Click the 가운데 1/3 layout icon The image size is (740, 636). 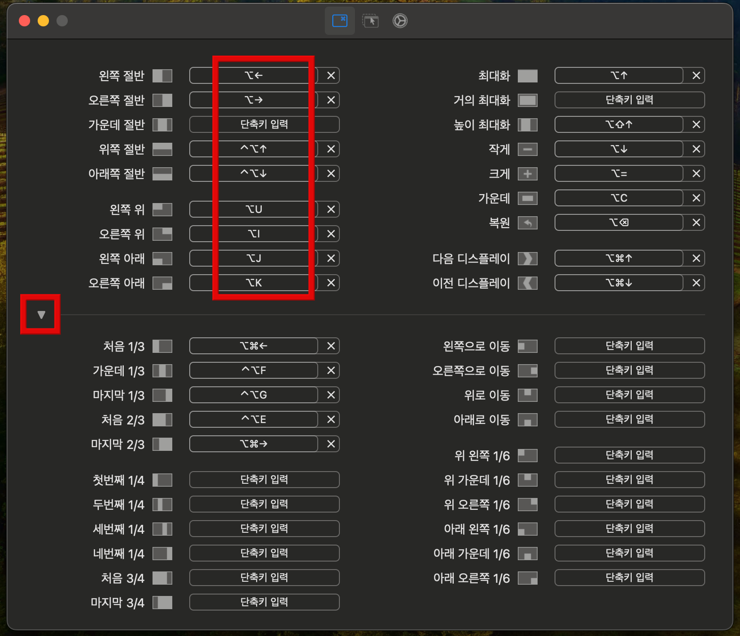tap(162, 371)
